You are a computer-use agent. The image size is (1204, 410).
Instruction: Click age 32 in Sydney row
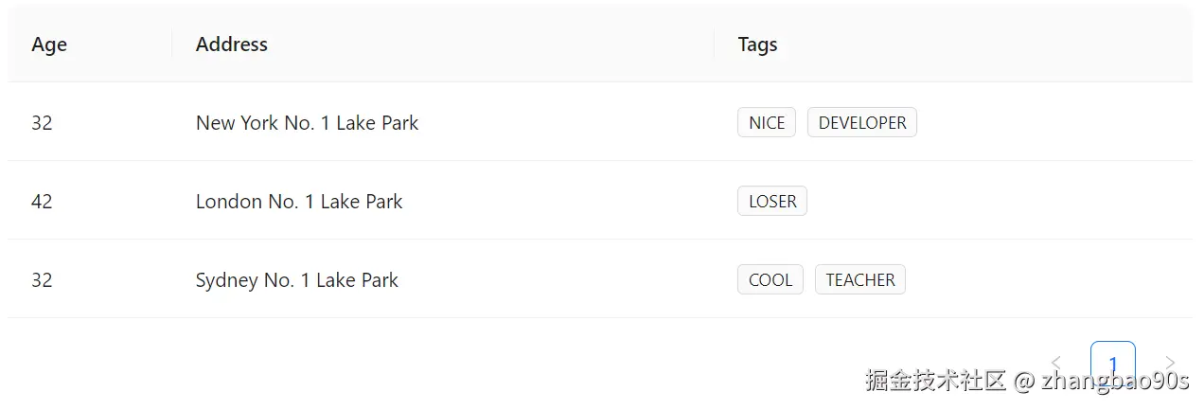(42, 279)
